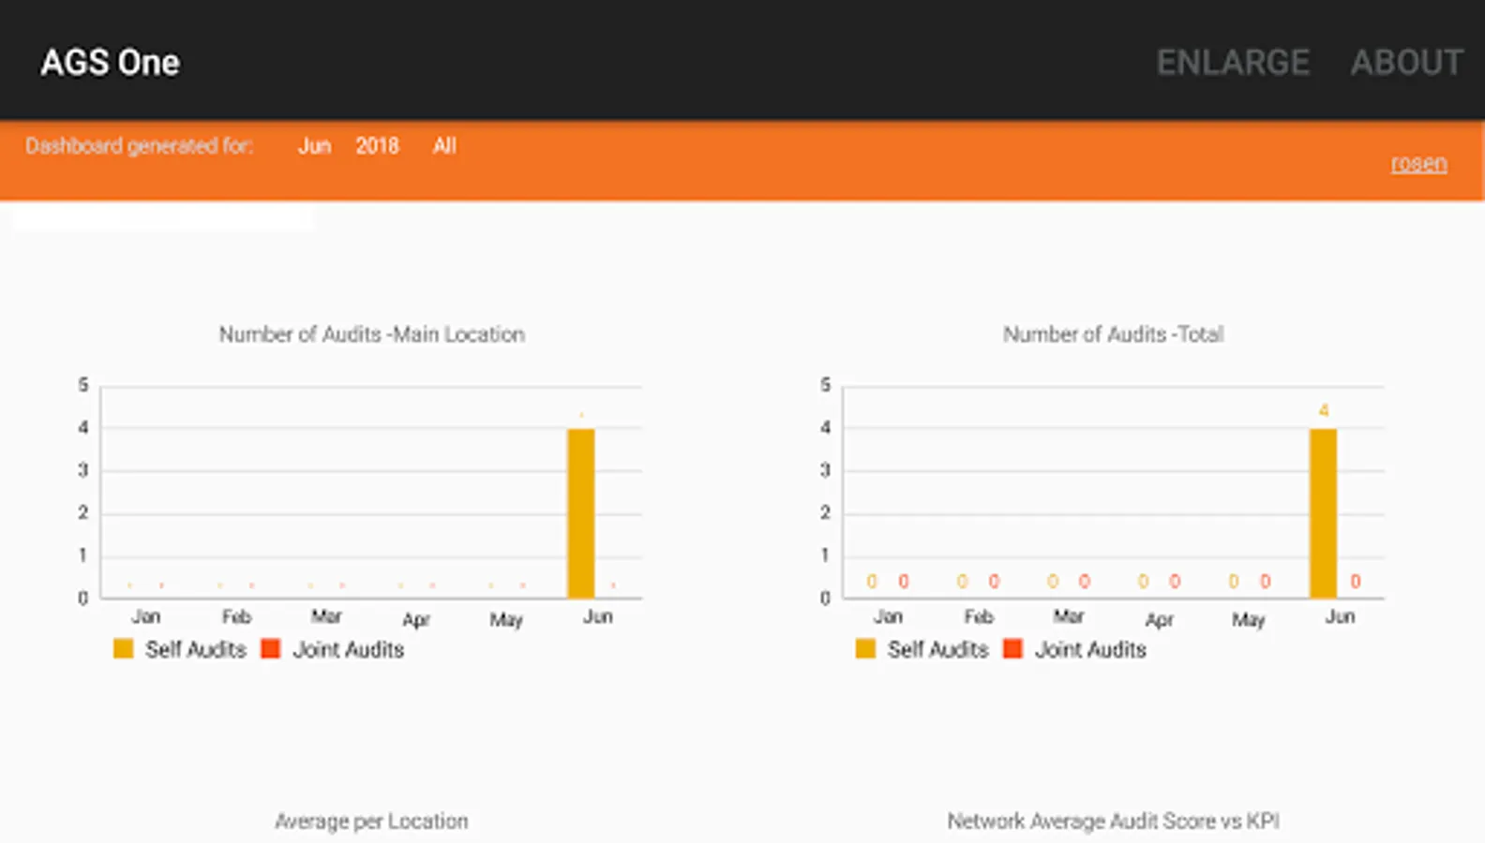Screen dimensions: 1485x843
Task: Click the Self Audits swatch in Total chart legend
Action: [865, 648]
